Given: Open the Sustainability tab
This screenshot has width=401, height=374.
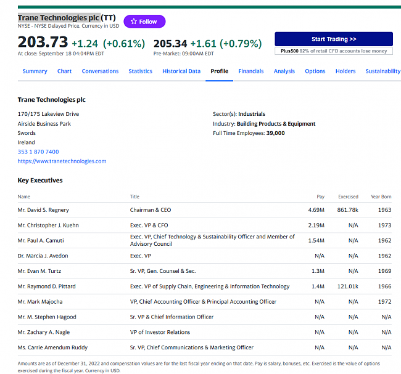Looking at the screenshot, I should tap(383, 71).
